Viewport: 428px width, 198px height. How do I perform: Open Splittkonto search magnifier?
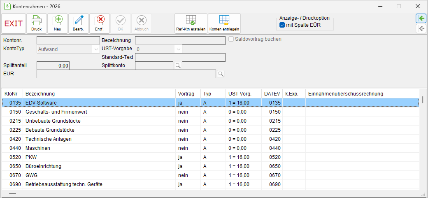(178, 65)
